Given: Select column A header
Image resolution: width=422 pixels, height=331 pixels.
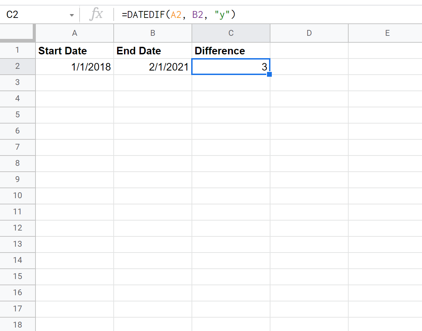Looking at the screenshot, I should 74,33.
